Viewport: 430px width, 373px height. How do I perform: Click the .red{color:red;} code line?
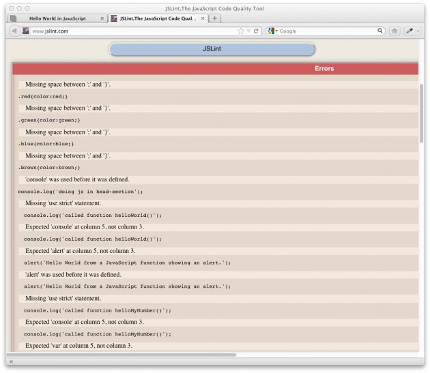point(43,96)
